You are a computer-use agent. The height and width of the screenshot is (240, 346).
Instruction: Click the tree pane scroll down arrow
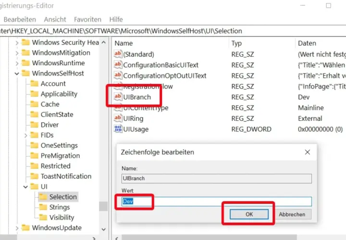click(x=103, y=229)
